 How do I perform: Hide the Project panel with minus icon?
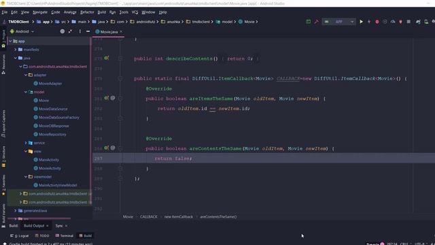tap(88, 31)
